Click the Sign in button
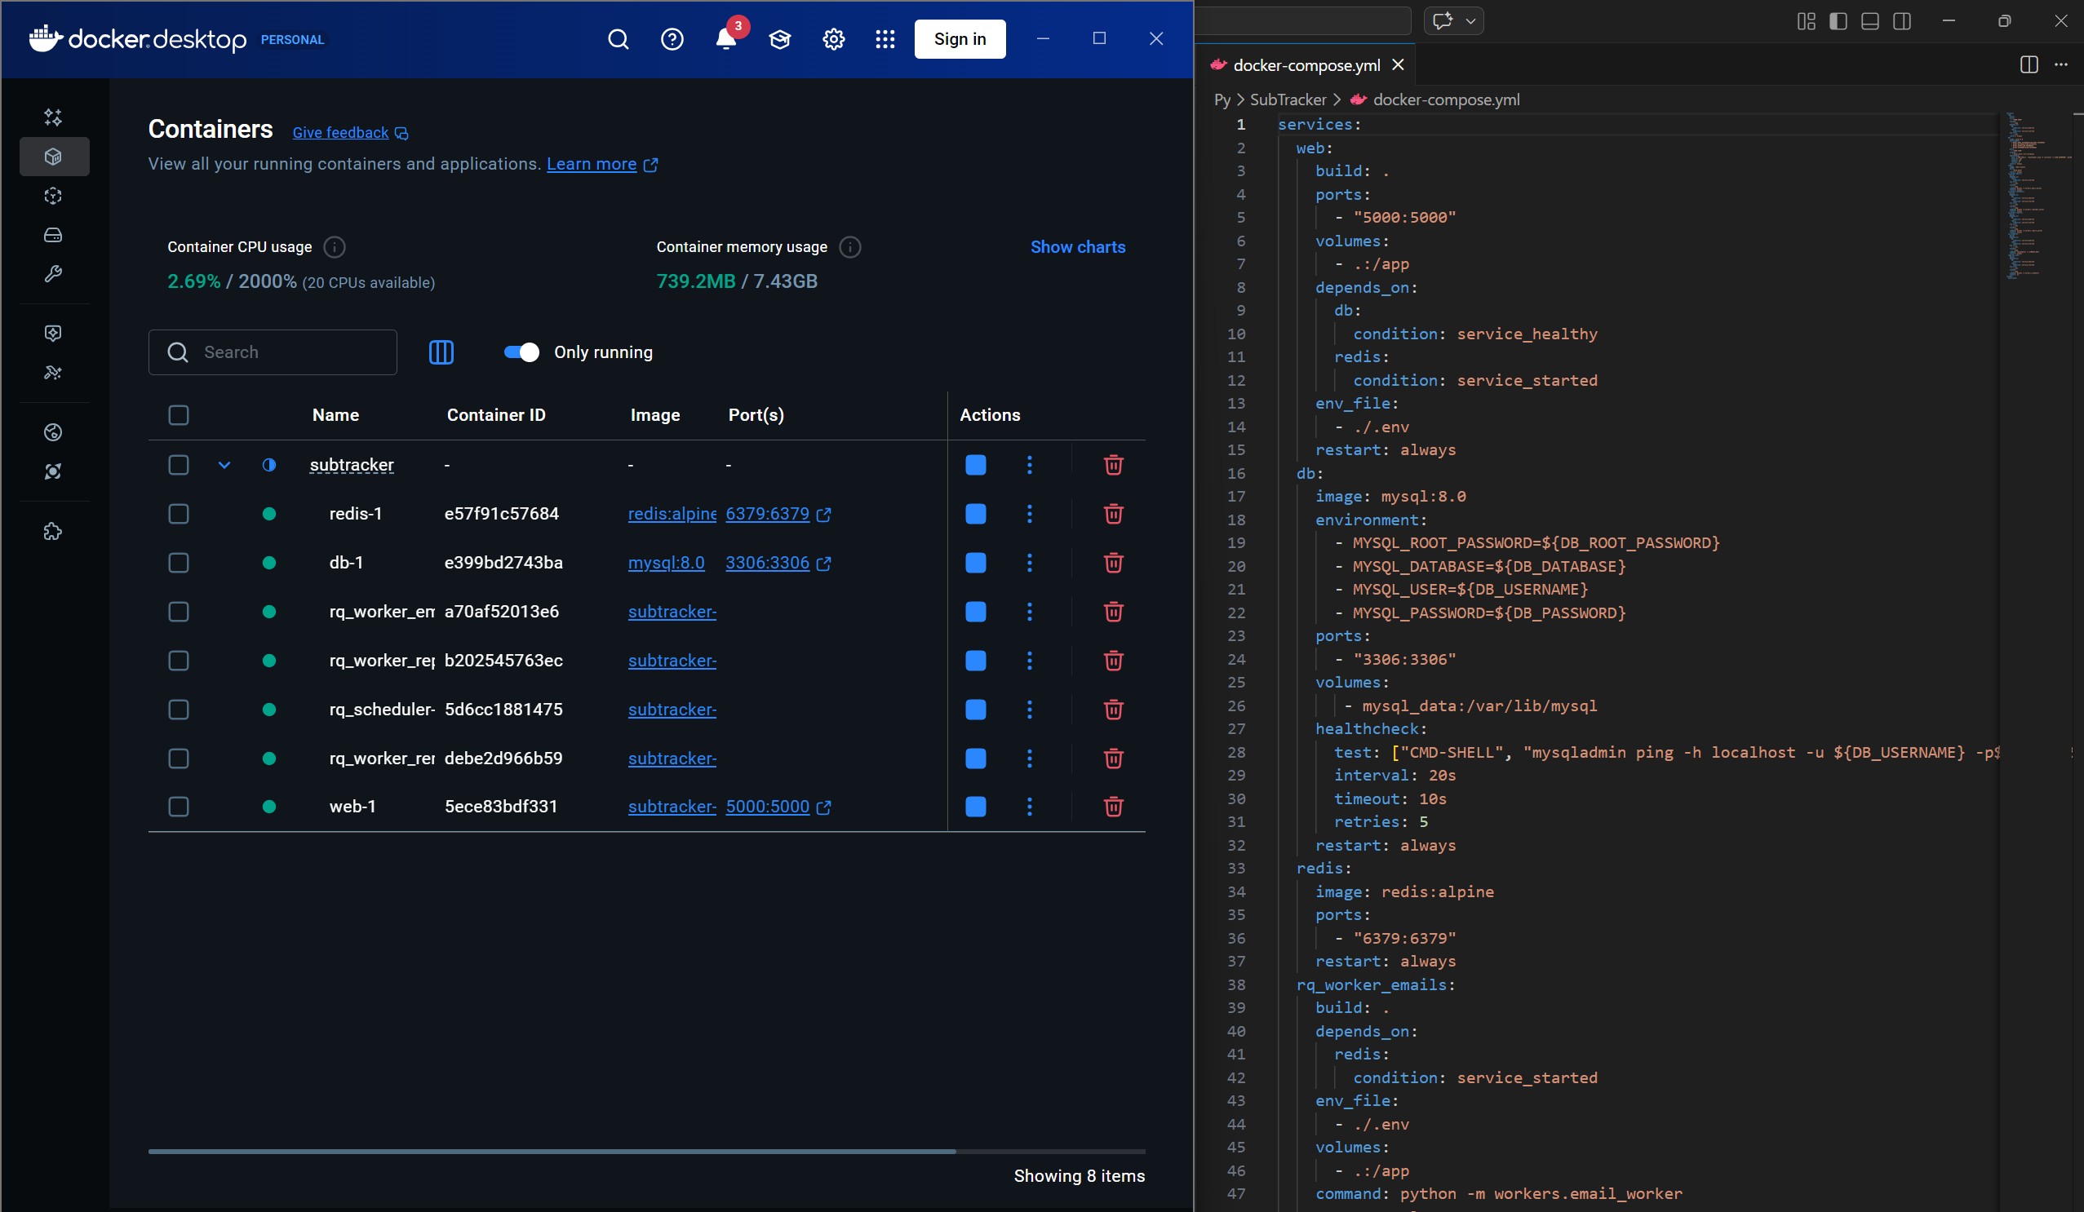The height and width of the screenshot is (1212, 2084). click(960, 39)
